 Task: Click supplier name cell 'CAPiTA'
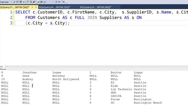pyautogui.click(x=116, y=96)
